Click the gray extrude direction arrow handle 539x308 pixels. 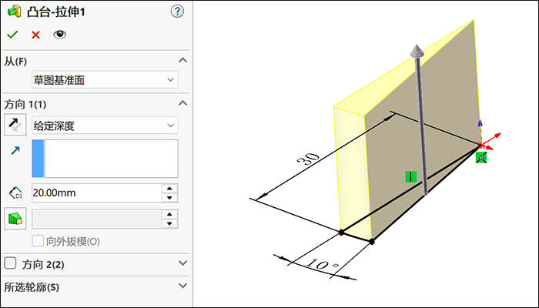pos(417,51)
